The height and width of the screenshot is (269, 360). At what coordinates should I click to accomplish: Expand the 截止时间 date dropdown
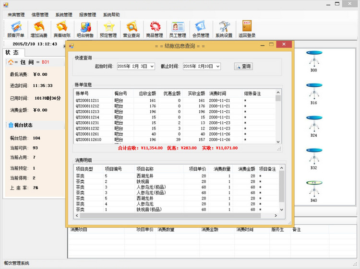(x=217, y=67)
